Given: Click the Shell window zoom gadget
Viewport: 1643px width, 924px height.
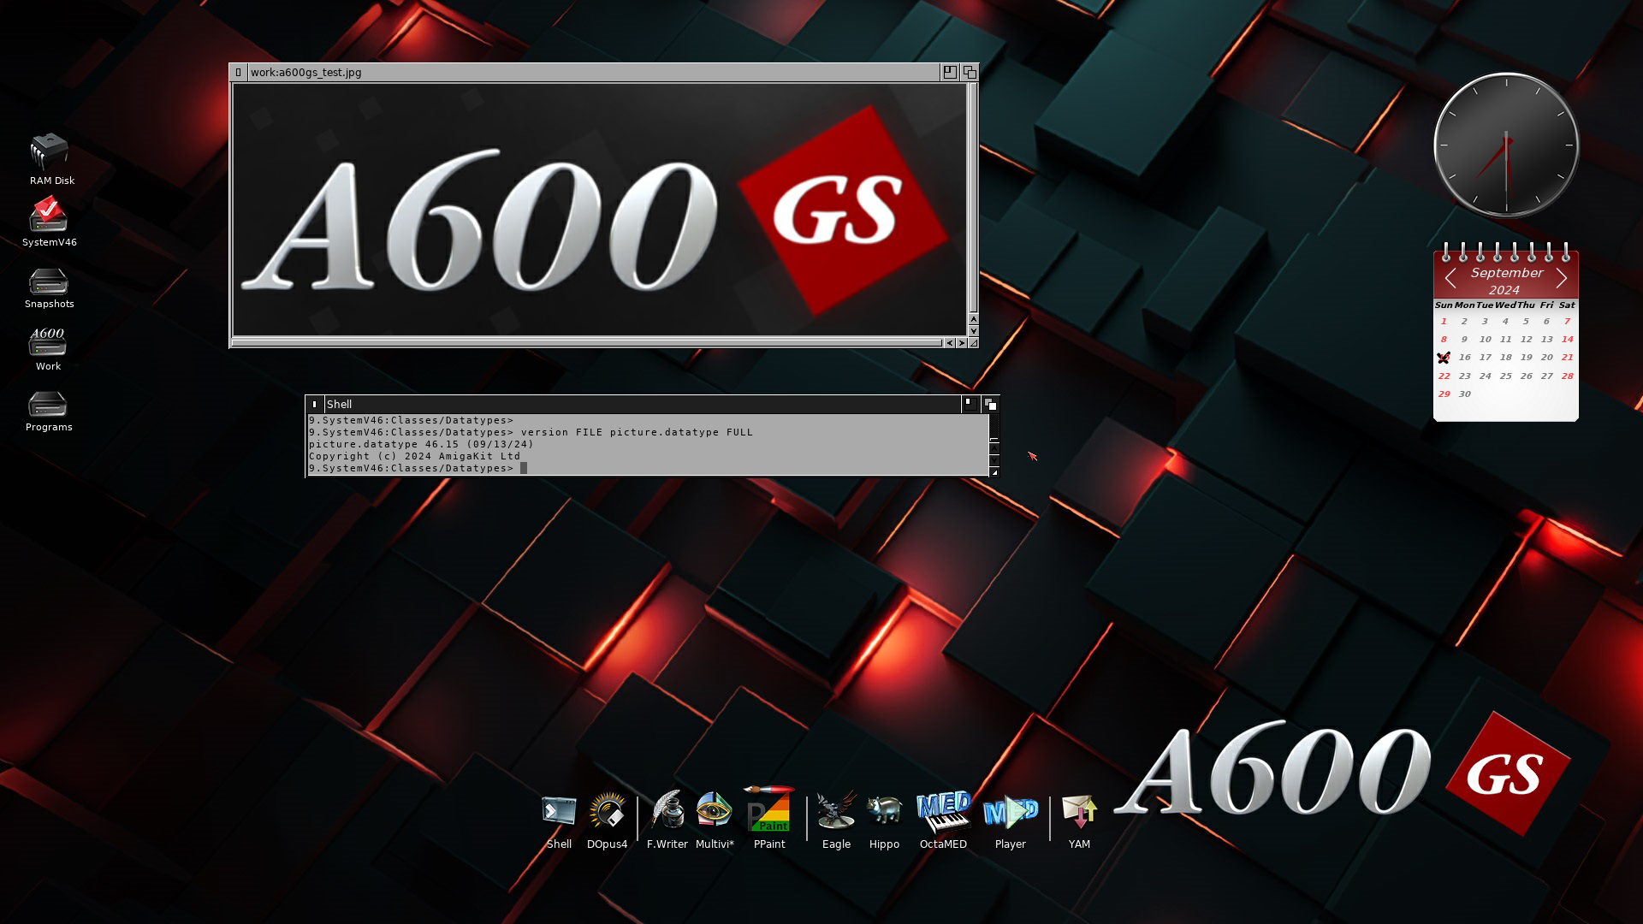Looking at the screenshot, I should 970,405.
